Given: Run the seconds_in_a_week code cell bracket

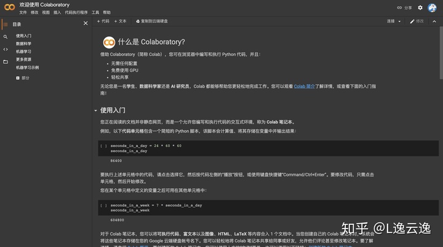Looking at the screenshot, I should (104, 205).
